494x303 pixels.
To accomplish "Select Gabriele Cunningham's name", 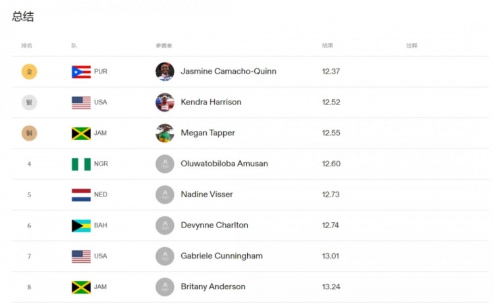I will tap(221, 256).
